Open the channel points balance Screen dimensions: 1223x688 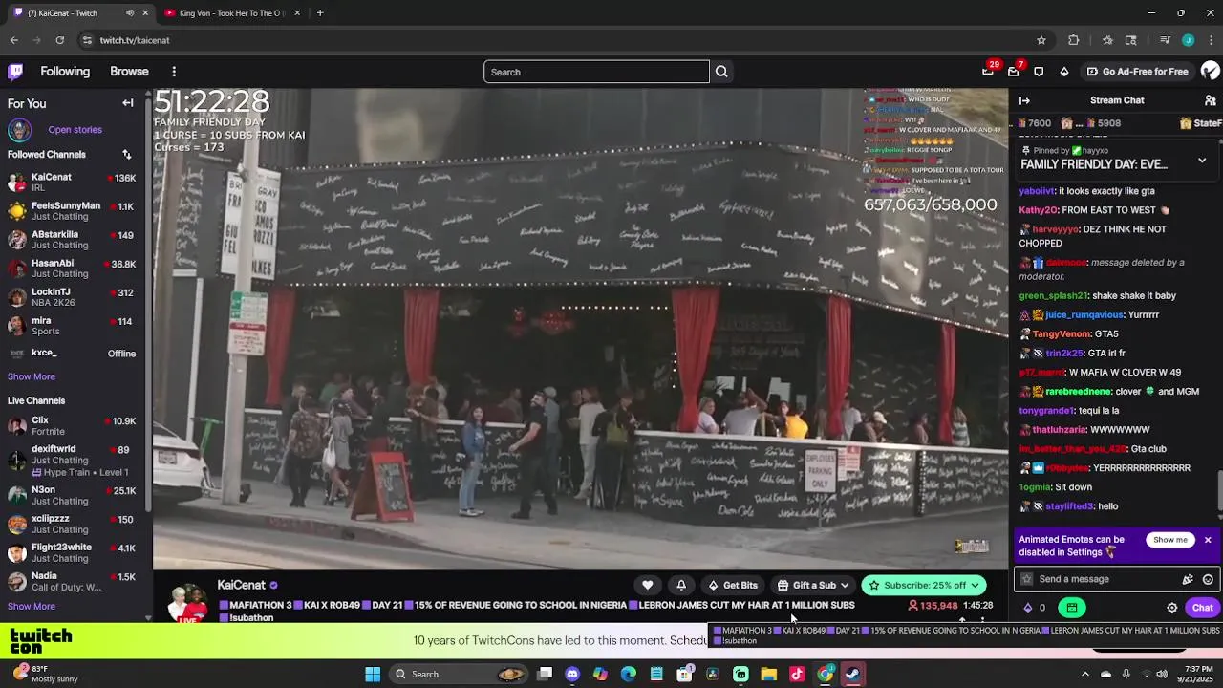pyautogui.click(x=1035, y=608)
